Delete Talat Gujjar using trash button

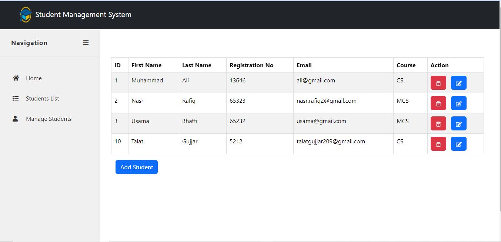coord(438,144)
